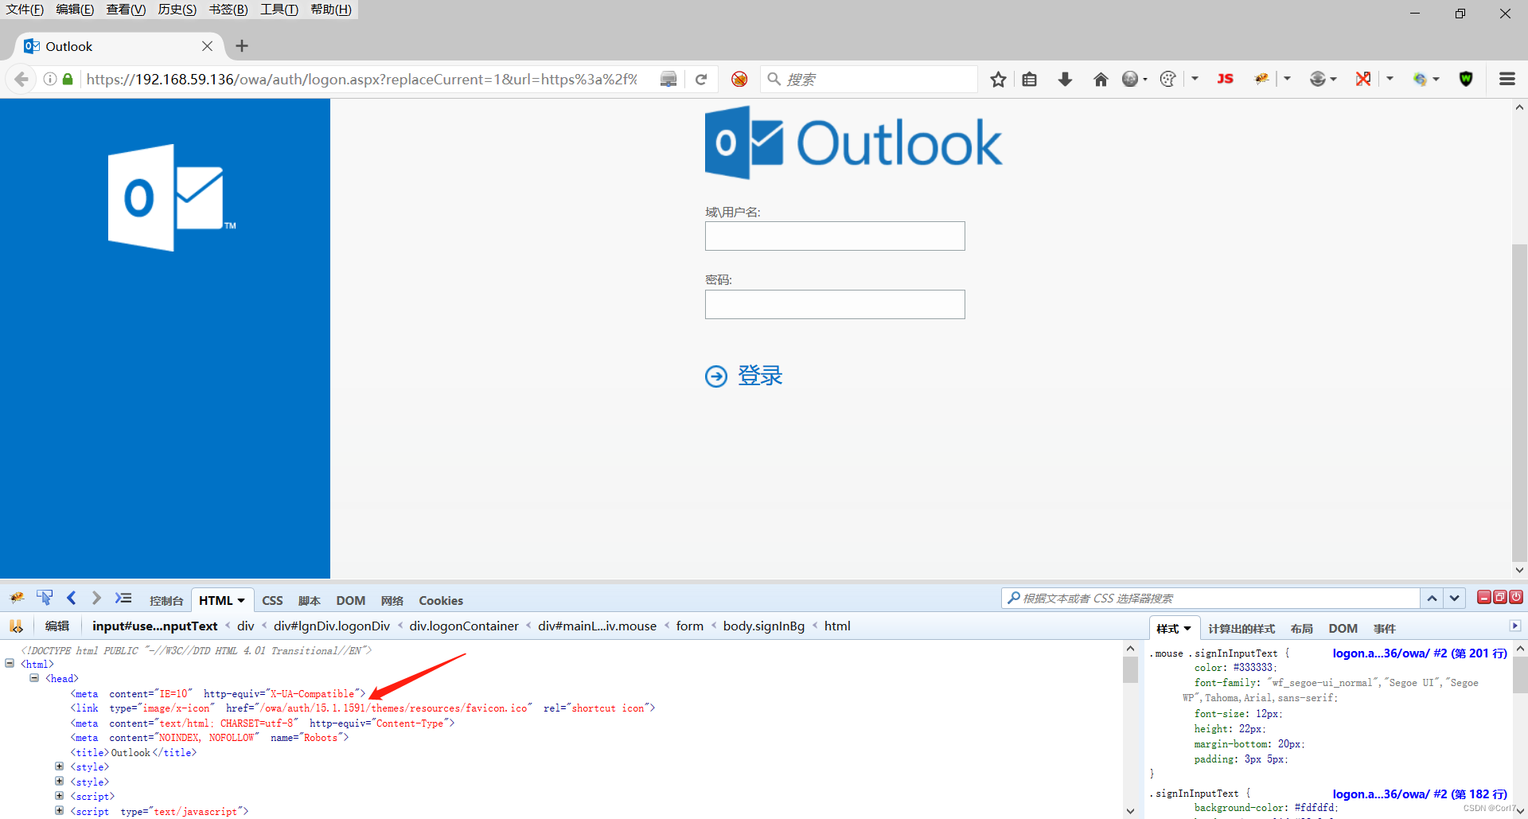Go to home page via house icon
1528x819 pixels.
click(x=1101, y=80)
